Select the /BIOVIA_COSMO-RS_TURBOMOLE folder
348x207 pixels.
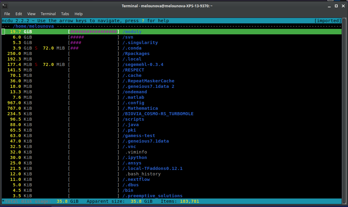(x=158, y=114)
